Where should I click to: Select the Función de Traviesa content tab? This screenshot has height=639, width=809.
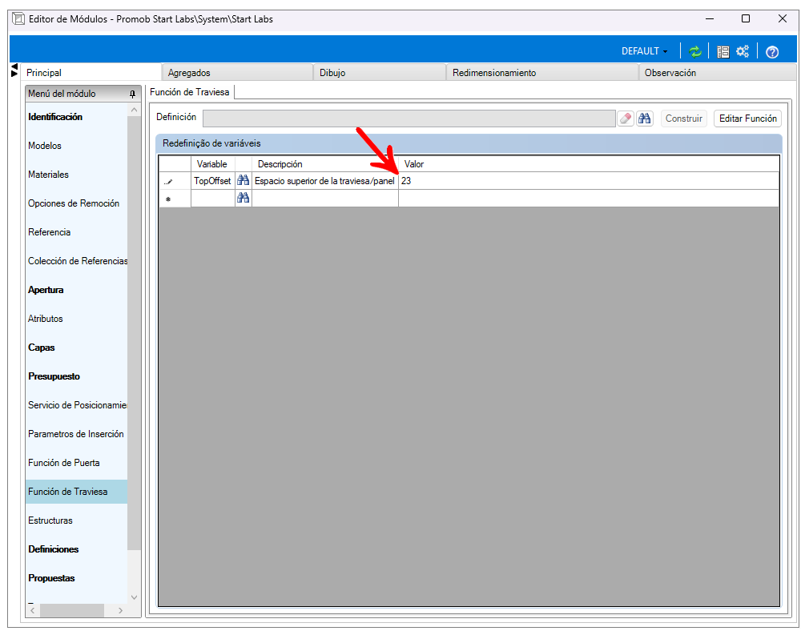pos(189,92)
